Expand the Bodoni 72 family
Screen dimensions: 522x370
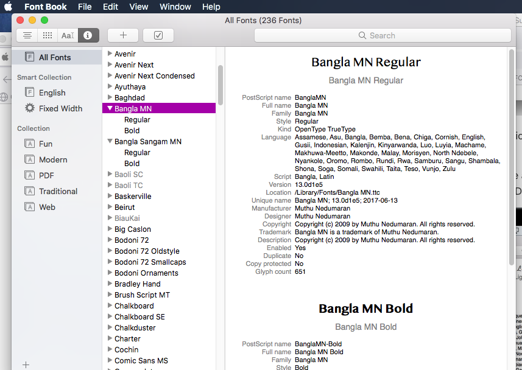pos(110,240)
